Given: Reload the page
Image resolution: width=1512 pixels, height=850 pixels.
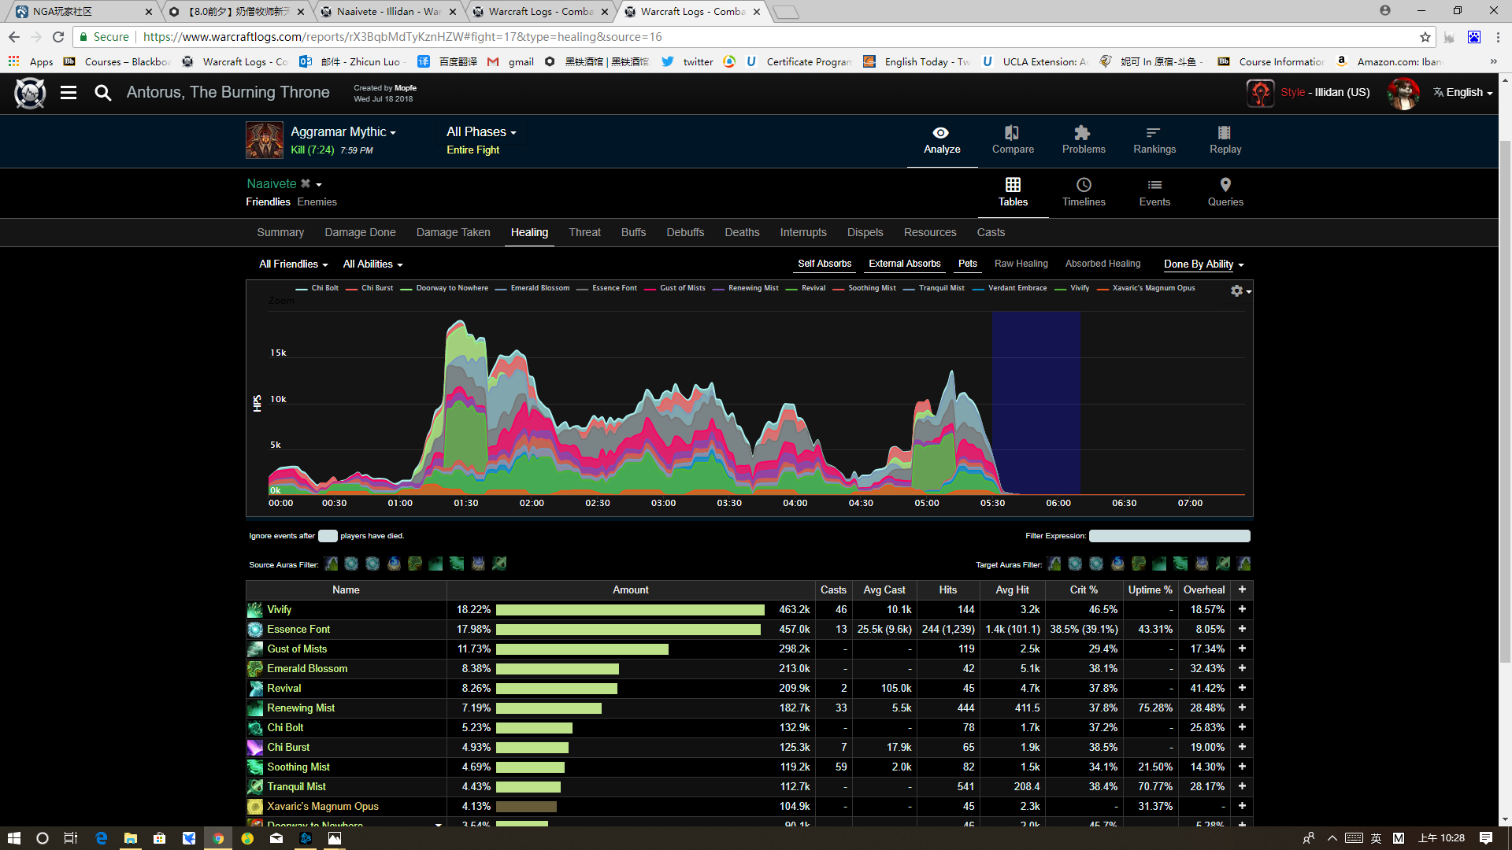Looking at the screenshot, I should click(x=58, y=37).
